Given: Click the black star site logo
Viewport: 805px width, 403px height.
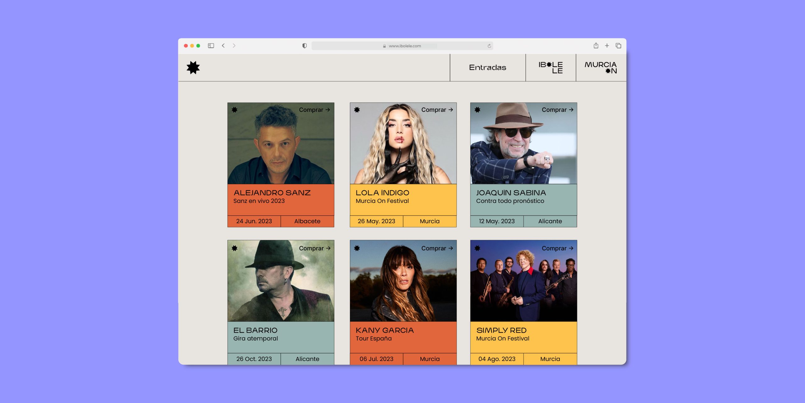Looking at the screenshot, I should (193, 68).
